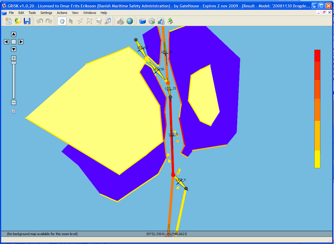Open the results chart icon in toolbar

pos(161,21)
